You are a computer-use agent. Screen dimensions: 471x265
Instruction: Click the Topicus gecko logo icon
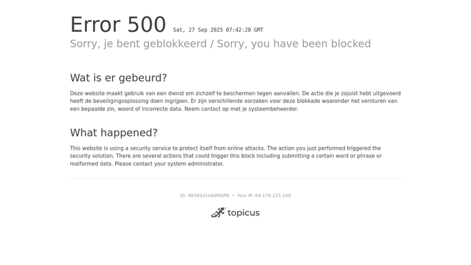(x=219, y=213)
